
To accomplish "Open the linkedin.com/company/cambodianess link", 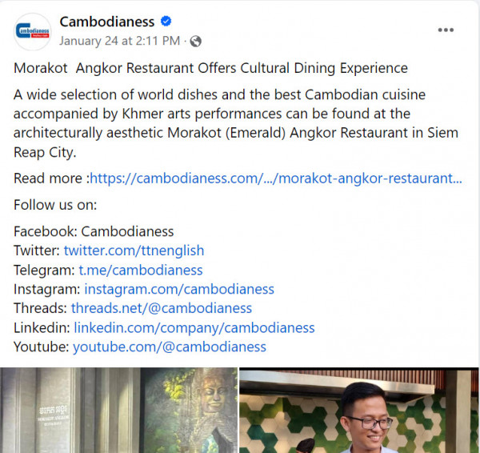I will (x=194, y=327).
